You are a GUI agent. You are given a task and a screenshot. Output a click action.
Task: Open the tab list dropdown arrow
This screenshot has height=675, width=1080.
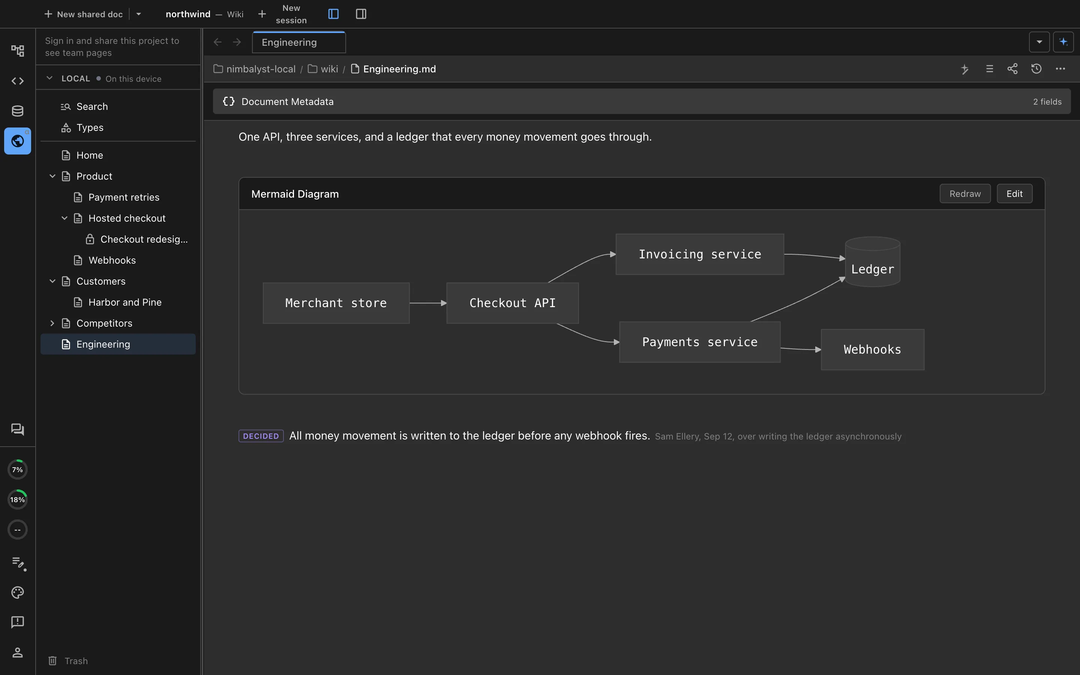pyautogui.click(x=1039, y=42)
